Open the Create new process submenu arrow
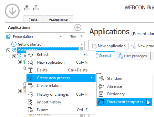 [x=91, y=78]
